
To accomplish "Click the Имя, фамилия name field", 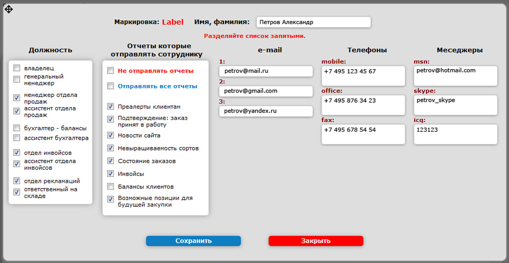I will coord(313,22).
